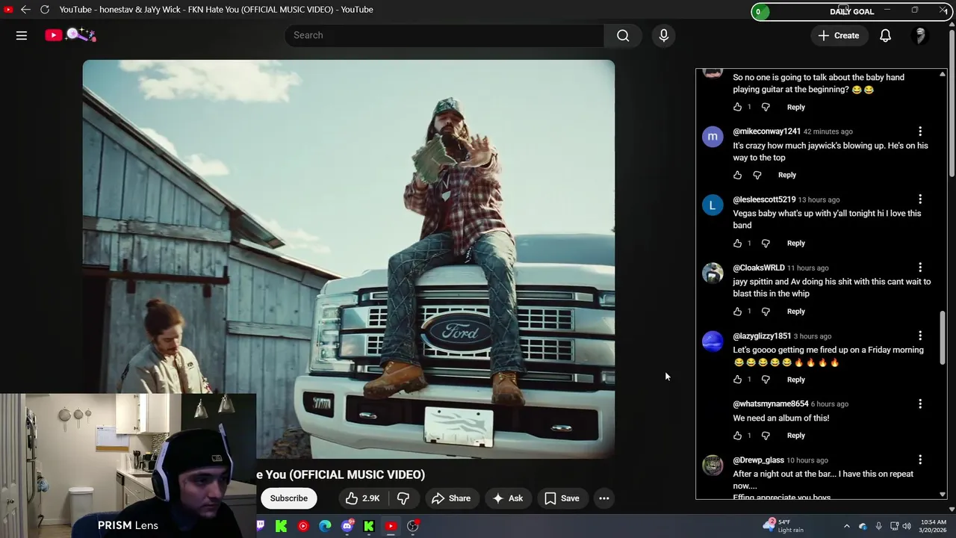956x538 pixels.
Task: Subscribe to the channel
Action: [x=288, y=498]
